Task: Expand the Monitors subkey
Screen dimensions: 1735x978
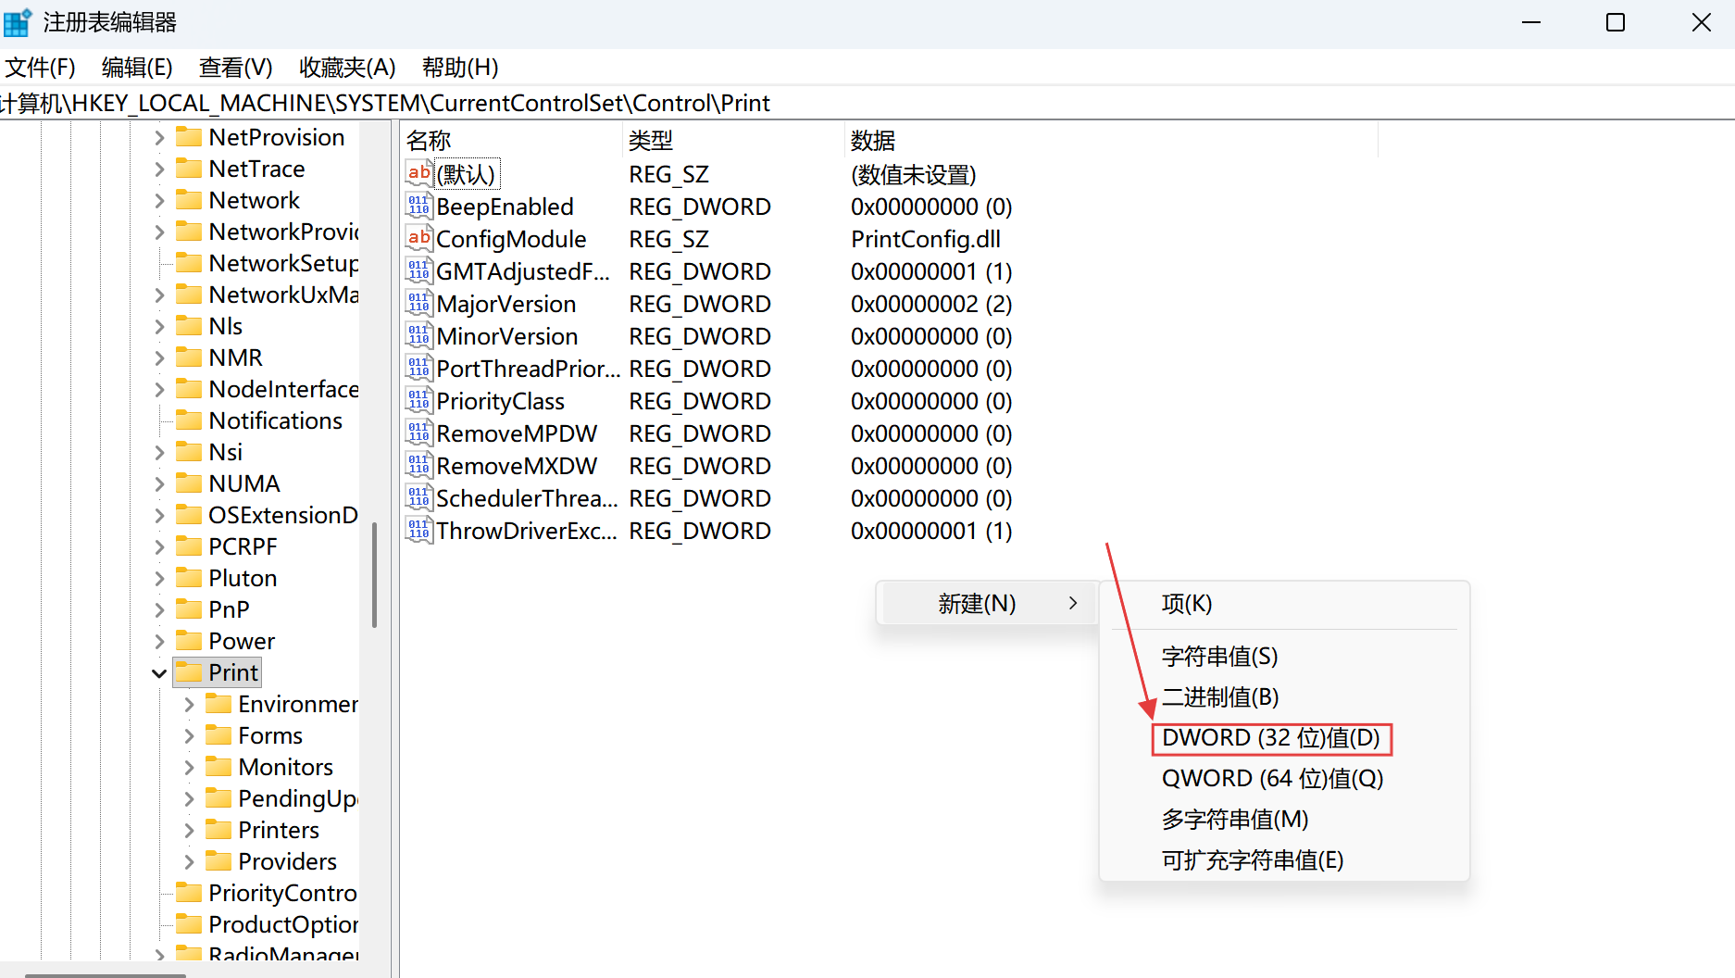Action: tap(189, 767)
